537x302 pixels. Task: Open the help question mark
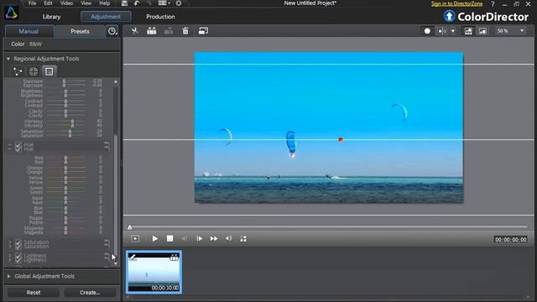point(493,3)
